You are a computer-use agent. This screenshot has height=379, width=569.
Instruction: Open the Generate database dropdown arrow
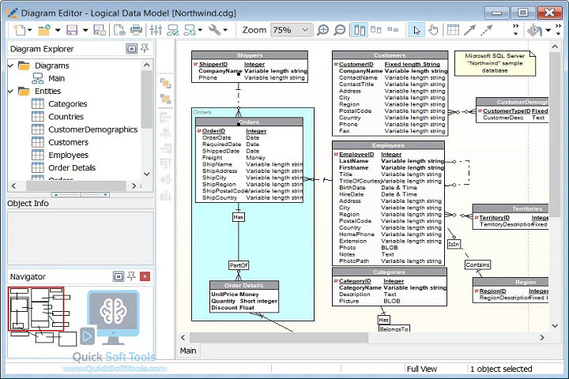point(200,30)
